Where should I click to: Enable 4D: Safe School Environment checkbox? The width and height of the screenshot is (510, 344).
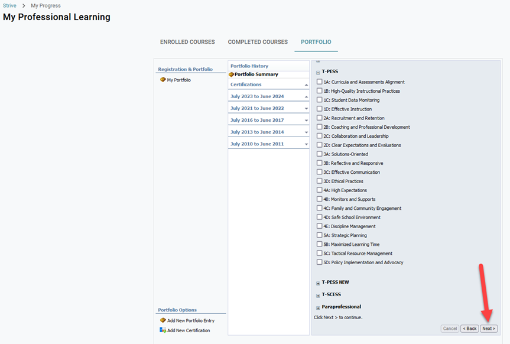point(320,218)
